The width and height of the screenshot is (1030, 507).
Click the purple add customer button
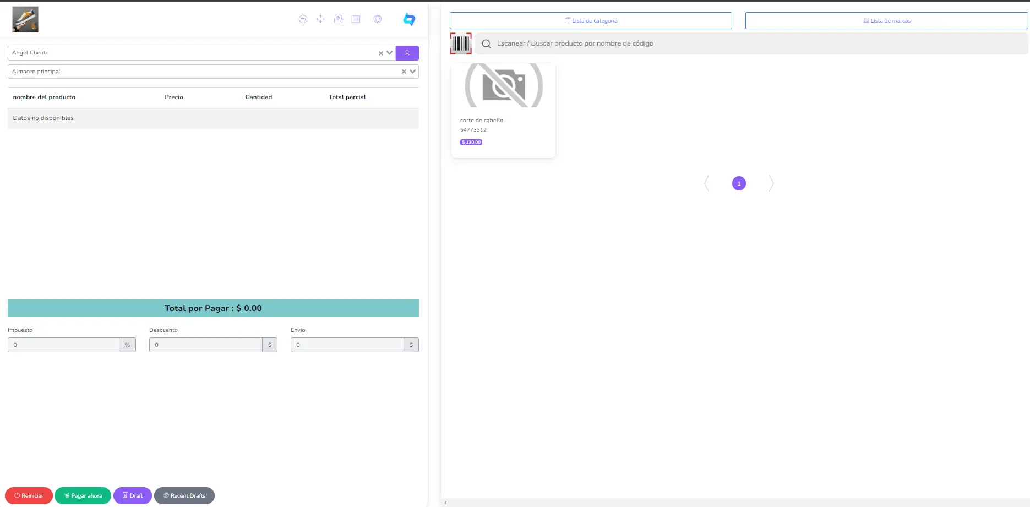(407, 53)
